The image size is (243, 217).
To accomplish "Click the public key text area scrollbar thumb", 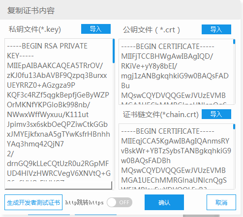I will click(234, 42).
